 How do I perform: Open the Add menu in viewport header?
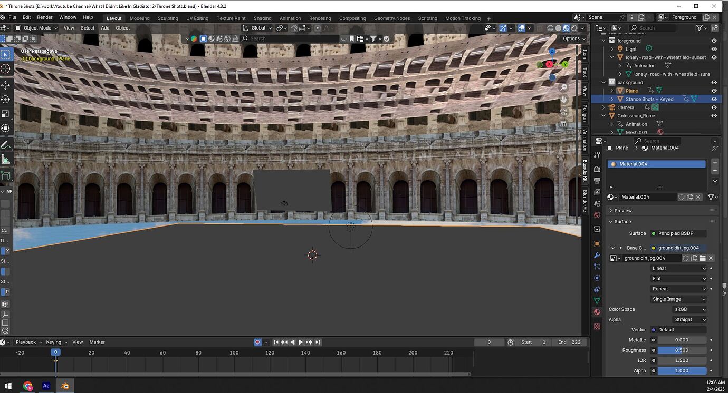[105, 28]
